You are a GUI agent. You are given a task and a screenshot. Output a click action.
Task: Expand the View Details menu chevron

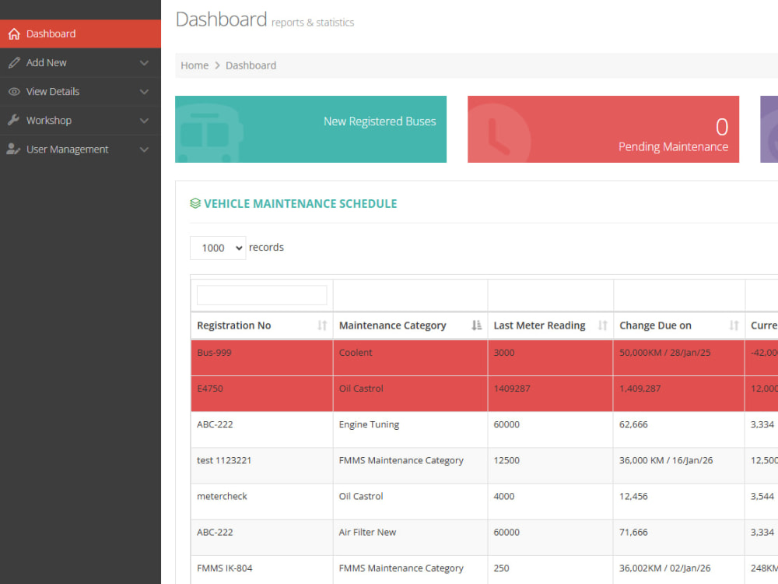144,91
